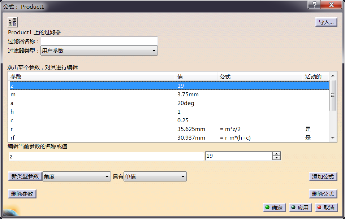
Task: Click the 新类型参数 button
Action: click(25, 176)
